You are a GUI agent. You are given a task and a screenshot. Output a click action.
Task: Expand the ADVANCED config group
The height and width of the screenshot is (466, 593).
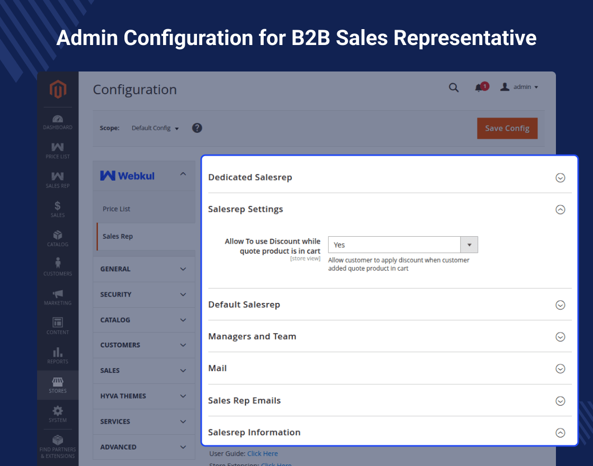coord(143,447)
